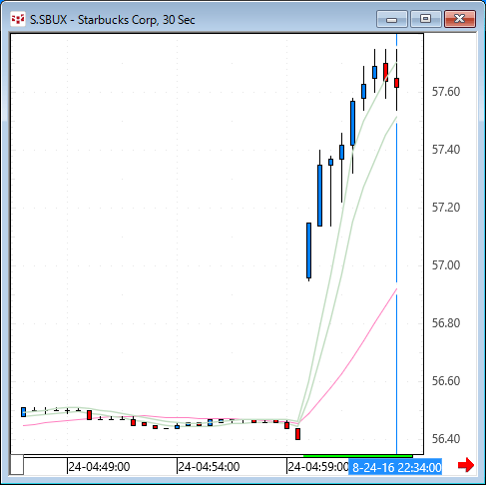Close the Starbucks Corp chart window
The height and width of the screenshot is (485, 486).
pyautogui.click(x=460, y=19)
